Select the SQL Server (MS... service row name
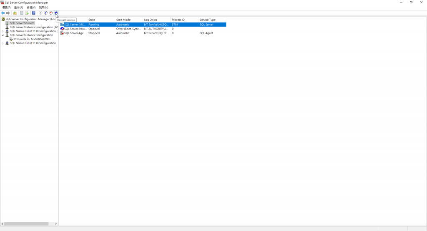Image resolution: width=427 pixels, height=231 pixels. click(x=75, y=25)
